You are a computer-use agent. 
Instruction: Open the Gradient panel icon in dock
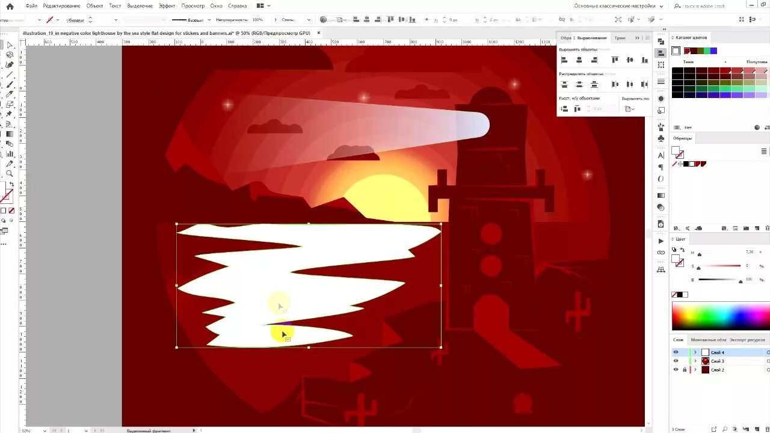(x=661, y=195)
